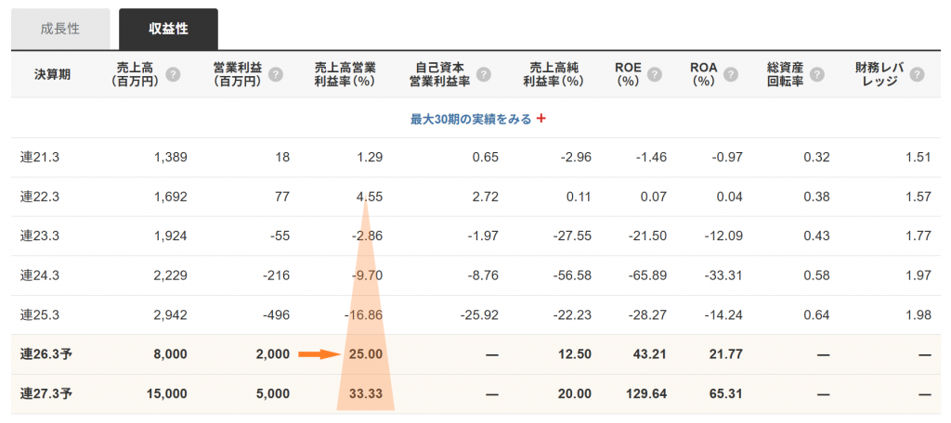Expand 最大30期の実績をみる link
951x423 pixels.
click(x=471, y=119)
